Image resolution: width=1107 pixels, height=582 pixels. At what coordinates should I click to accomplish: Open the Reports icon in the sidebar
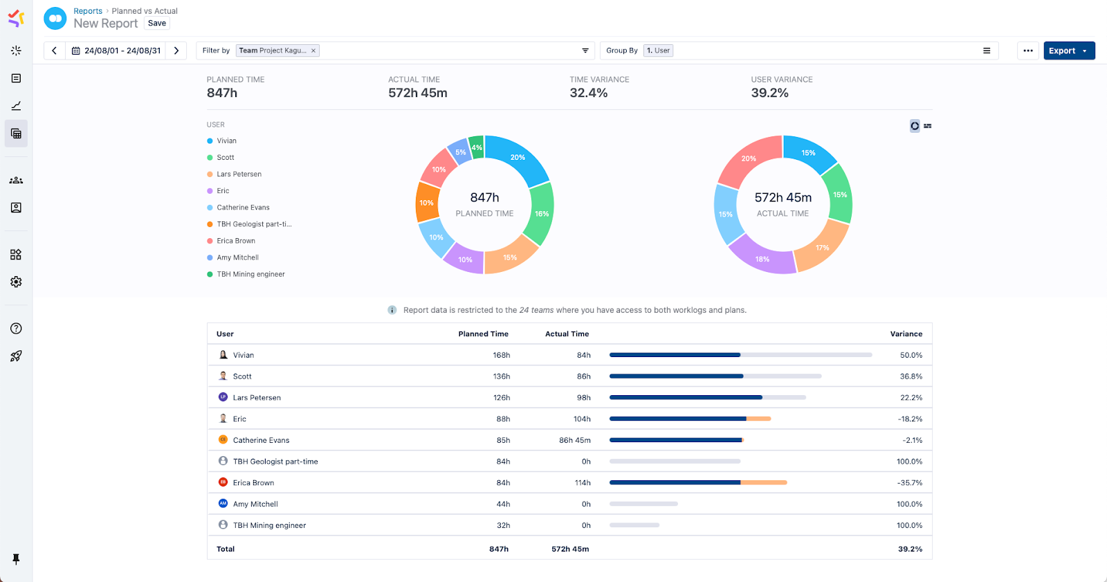point(16,134)
